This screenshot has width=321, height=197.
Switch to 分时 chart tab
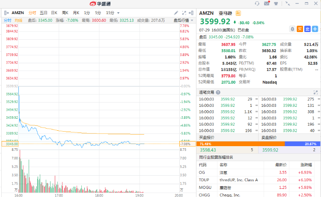[32, 13]
